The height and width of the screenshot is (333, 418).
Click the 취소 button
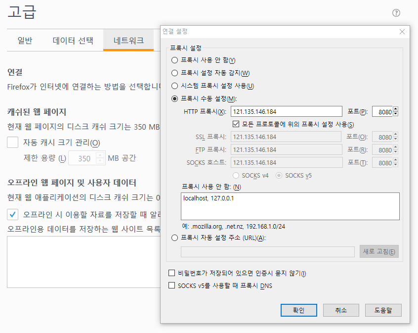click(x=341, y=310)
